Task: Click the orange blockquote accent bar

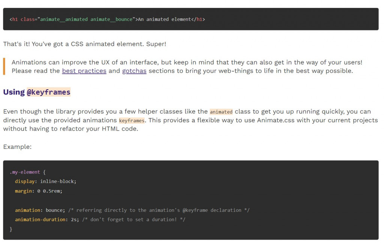Action: (4, 66)
